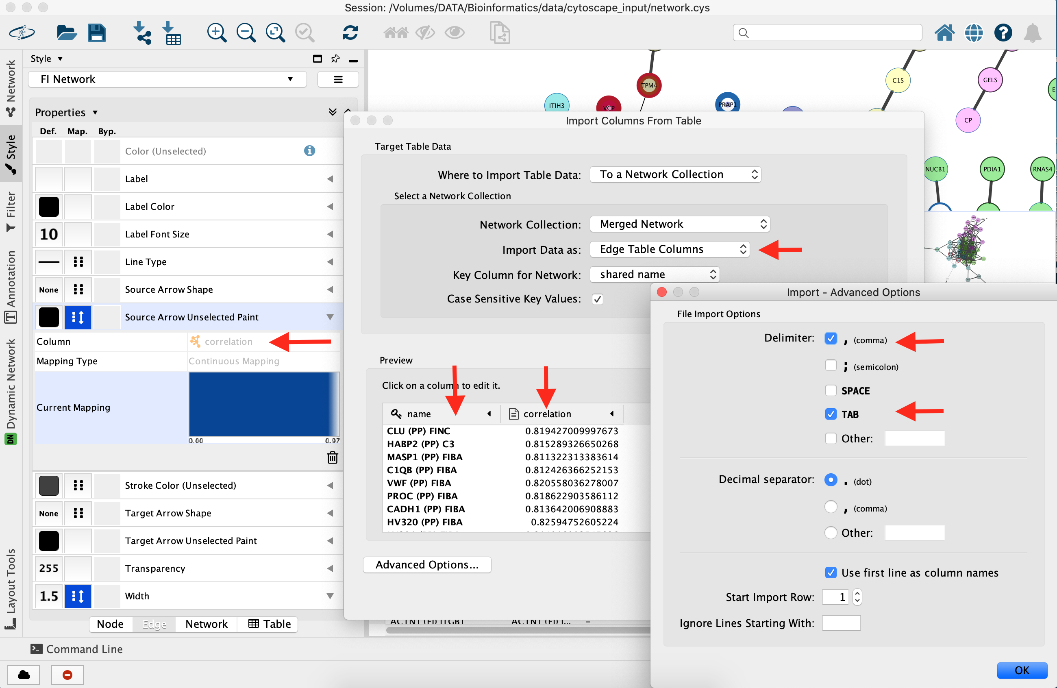This screenshot has width=1057, height=688.
Task: Open the Help question mark icon
Action: coord(1003,33)
